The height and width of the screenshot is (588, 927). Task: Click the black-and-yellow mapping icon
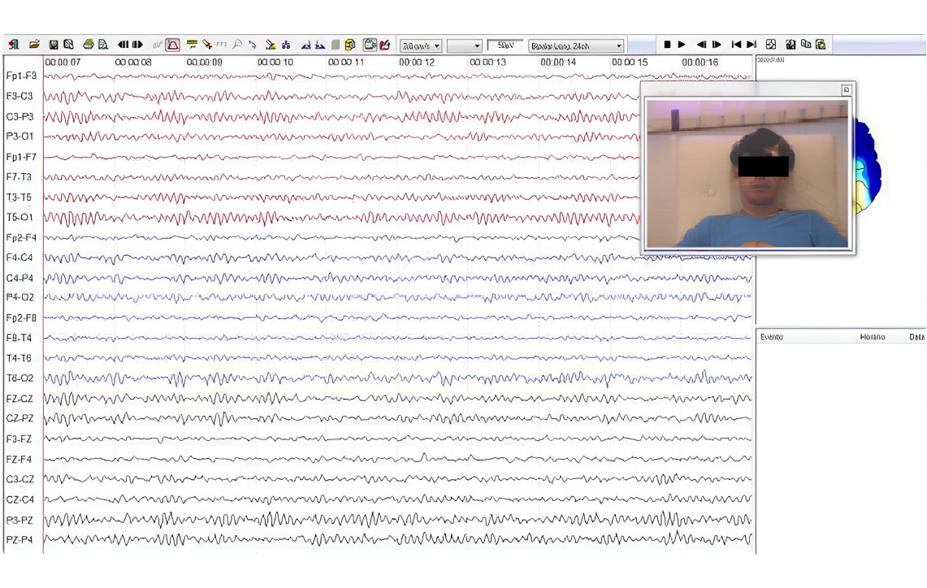tap(791, 45)
